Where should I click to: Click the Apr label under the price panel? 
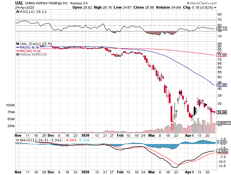pyautogui.click(x=188, y=135)
